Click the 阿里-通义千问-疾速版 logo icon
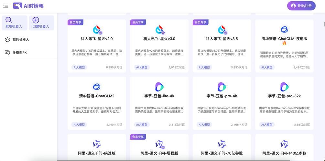 coord(97,144)
